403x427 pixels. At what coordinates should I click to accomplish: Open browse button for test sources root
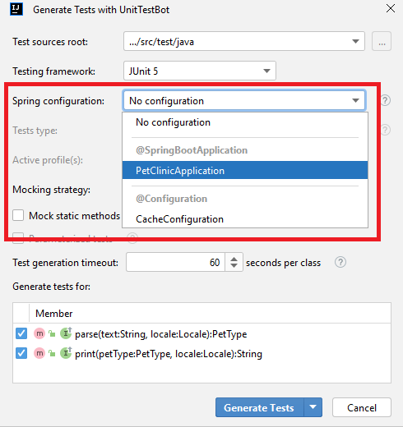[382, 41]
